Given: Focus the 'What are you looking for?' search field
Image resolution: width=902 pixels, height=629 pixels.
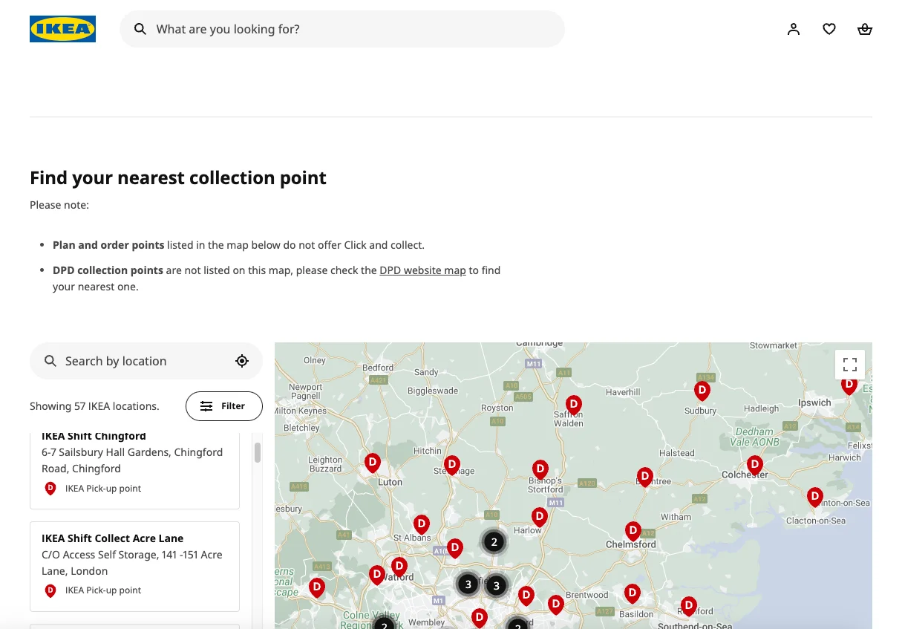Looking at the screenshot, I should (x=342, y=29).
